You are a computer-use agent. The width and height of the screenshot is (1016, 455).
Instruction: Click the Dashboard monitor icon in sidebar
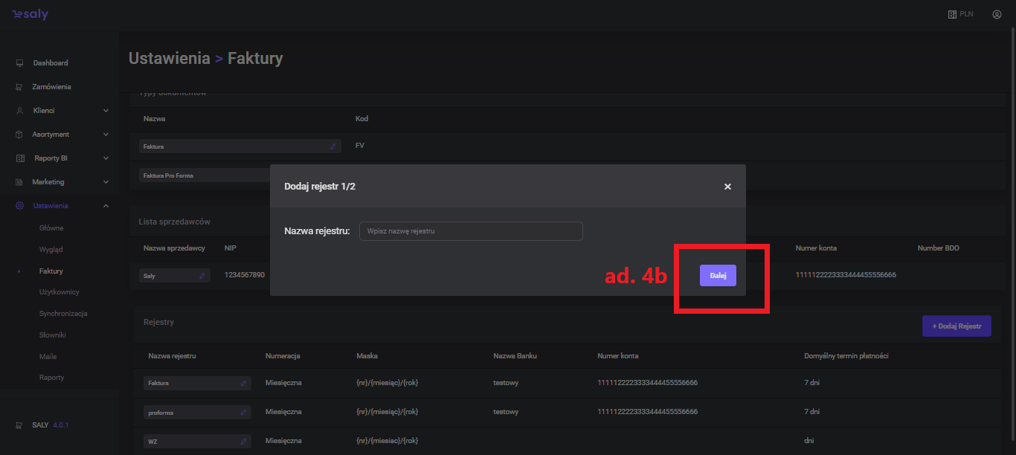tap(20, 63)
